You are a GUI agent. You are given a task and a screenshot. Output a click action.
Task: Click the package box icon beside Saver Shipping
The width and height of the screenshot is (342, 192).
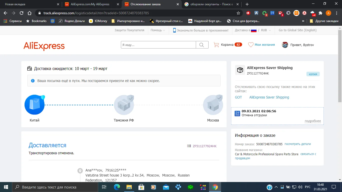[240, 70]
